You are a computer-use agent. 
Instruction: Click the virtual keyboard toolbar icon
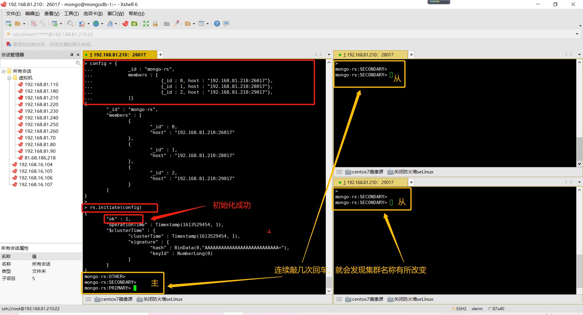pos(167,24)
